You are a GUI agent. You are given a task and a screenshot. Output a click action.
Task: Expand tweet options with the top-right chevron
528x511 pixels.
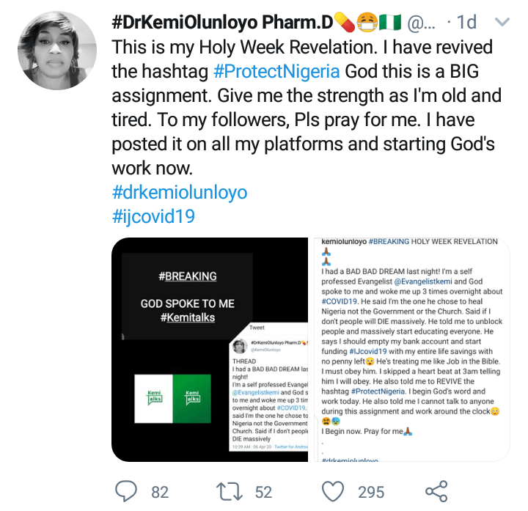coord(502,23)
